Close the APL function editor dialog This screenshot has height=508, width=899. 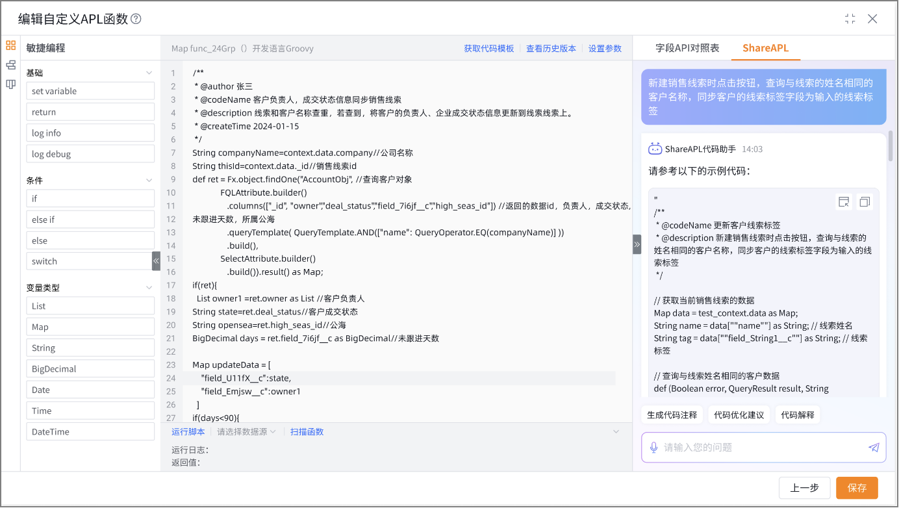[872, 19]
